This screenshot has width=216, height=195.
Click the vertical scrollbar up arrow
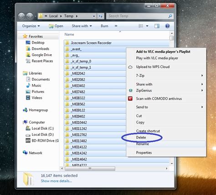tap(172, 33)
